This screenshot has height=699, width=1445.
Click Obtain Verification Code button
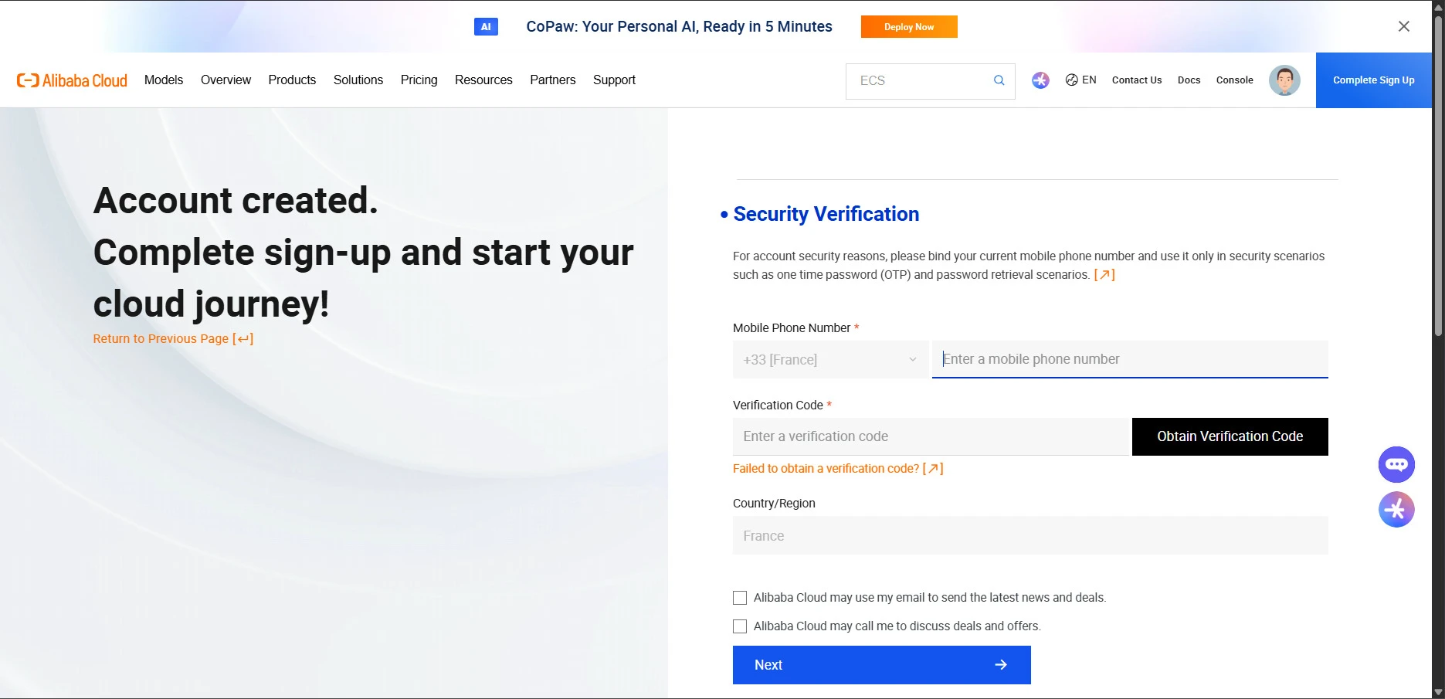tap(1230, 436)
